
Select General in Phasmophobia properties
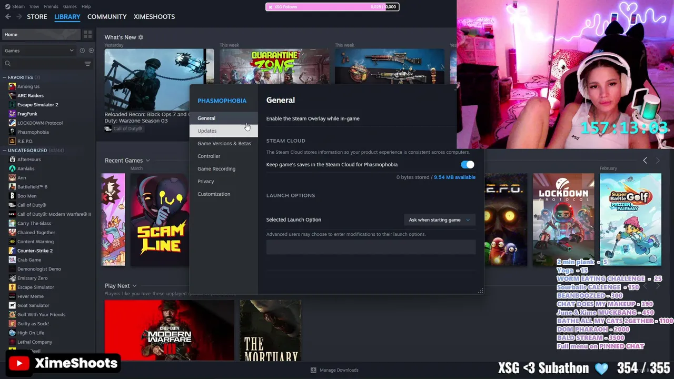224,118
